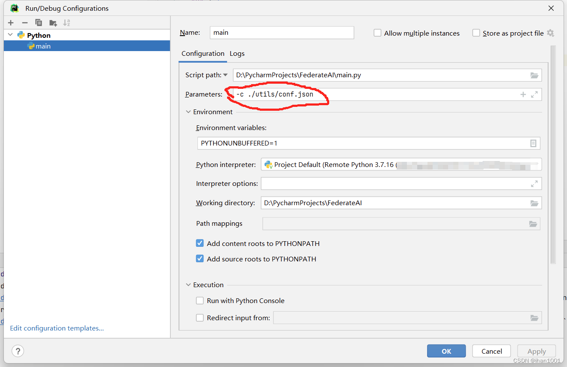Click the Cancel button
This screenshot has height=367, width=567.
(x=491, y=351)
